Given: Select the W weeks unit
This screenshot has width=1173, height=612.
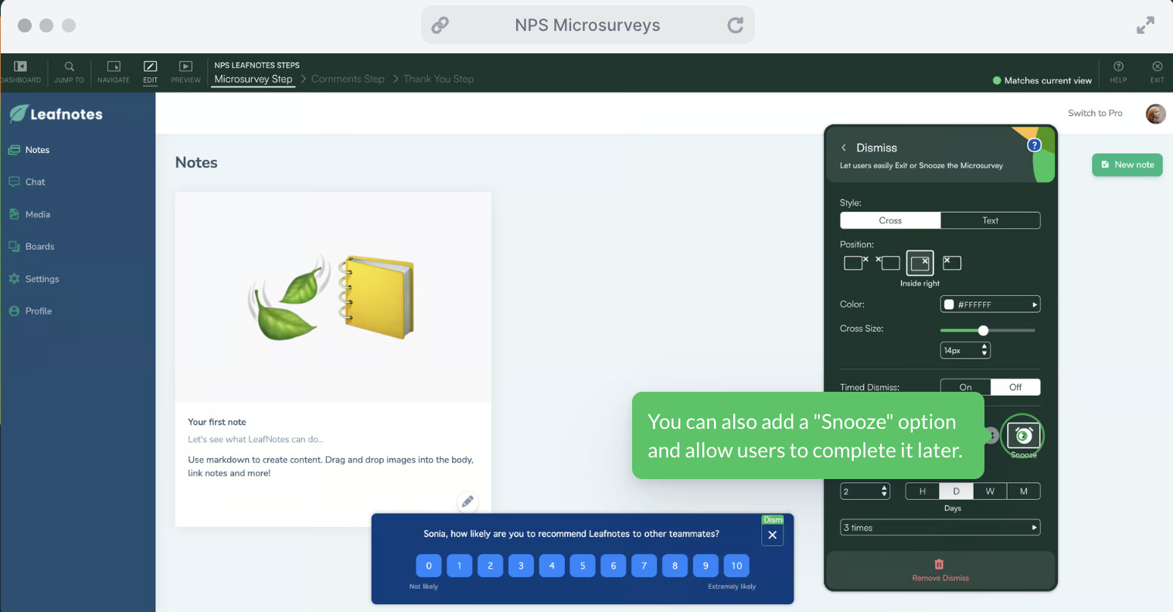Looking at the screenshot, I should click(990, 491).
